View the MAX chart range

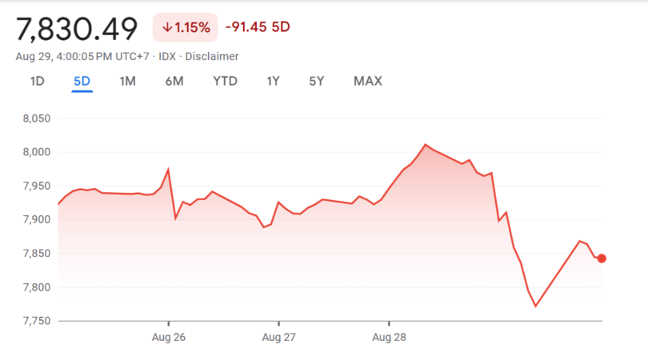point(368,81)
